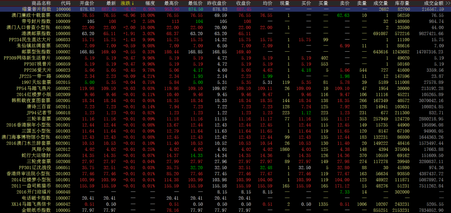Select the JP94记者节 row
This screenshot has height=213, width=451.
225,113
